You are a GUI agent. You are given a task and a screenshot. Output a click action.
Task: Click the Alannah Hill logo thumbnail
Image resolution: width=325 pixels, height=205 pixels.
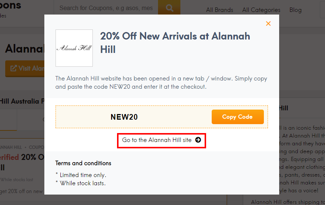[74, 48]
